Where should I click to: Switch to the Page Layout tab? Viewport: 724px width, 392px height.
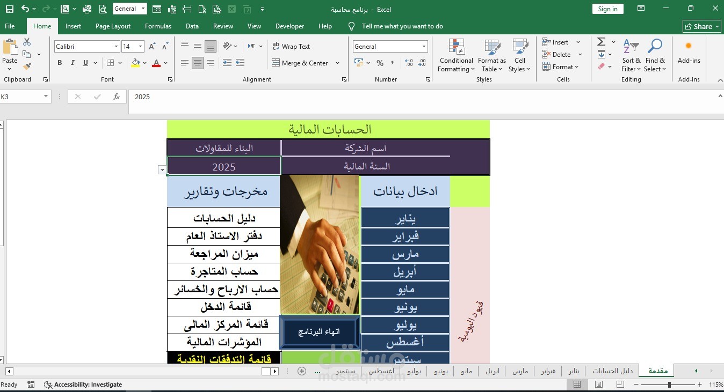point(113,26)
